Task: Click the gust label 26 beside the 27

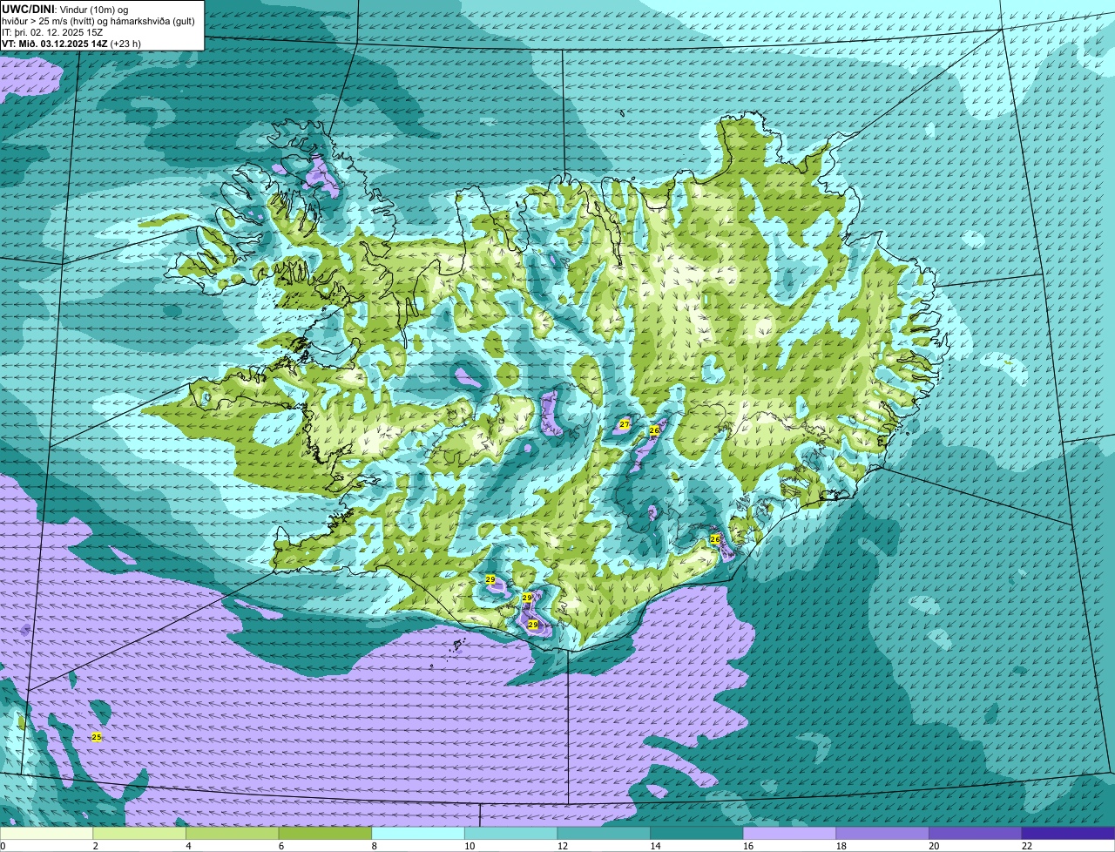Action: (x=654, y=430)
